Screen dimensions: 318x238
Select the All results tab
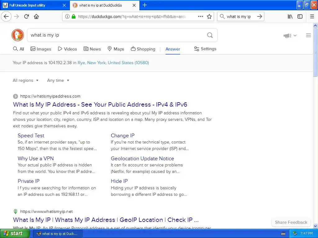pyautogui.click(x=18, y=49)
